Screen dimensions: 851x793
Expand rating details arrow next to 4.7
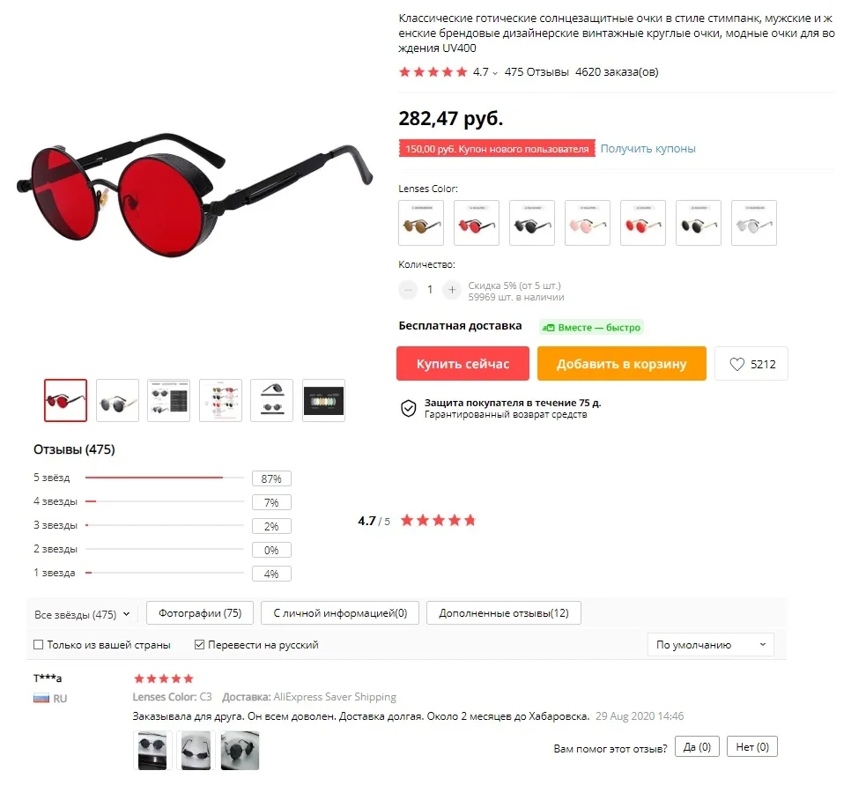[495, 73]
